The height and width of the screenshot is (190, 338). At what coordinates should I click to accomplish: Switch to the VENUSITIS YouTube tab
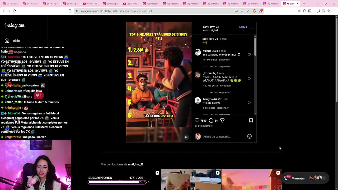click(x=90, y=4)
